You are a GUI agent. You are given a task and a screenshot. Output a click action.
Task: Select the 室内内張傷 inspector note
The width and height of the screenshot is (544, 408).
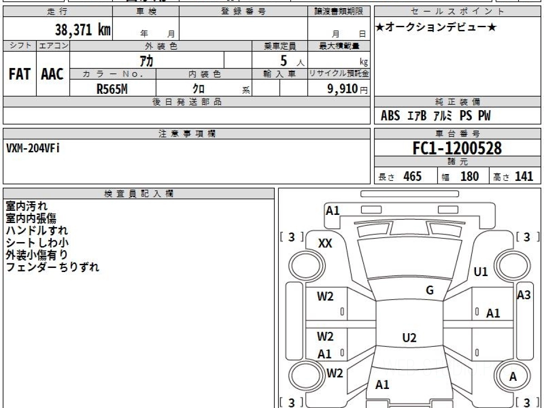pyautogui.click(x=31, y=219)
